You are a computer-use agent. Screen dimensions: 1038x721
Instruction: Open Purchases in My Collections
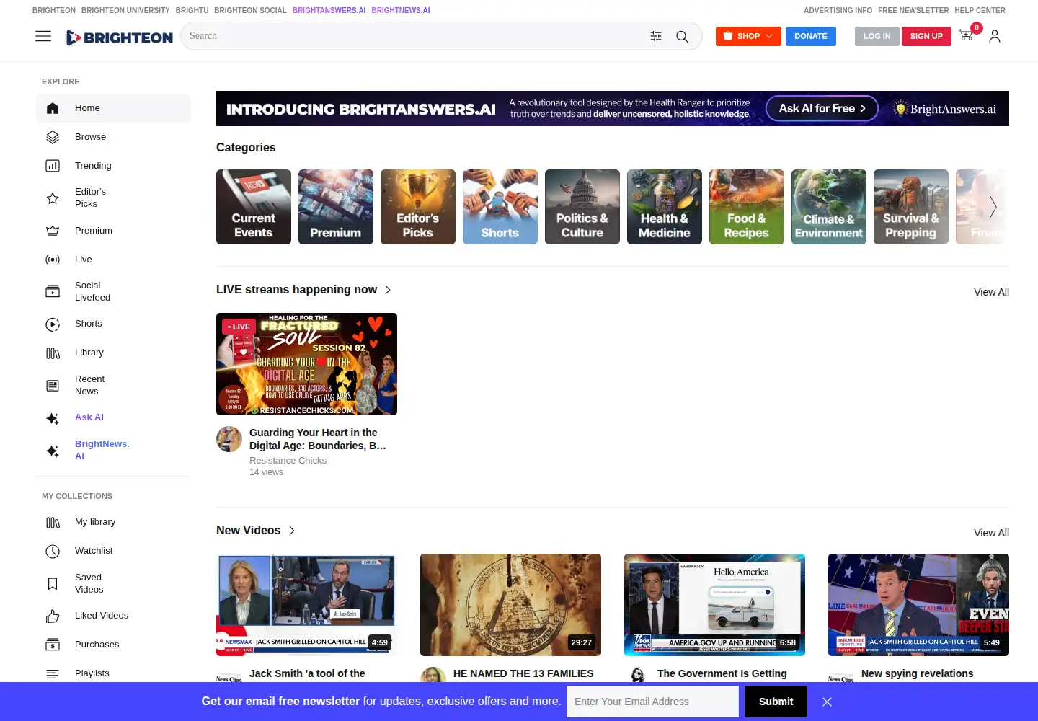113,645
